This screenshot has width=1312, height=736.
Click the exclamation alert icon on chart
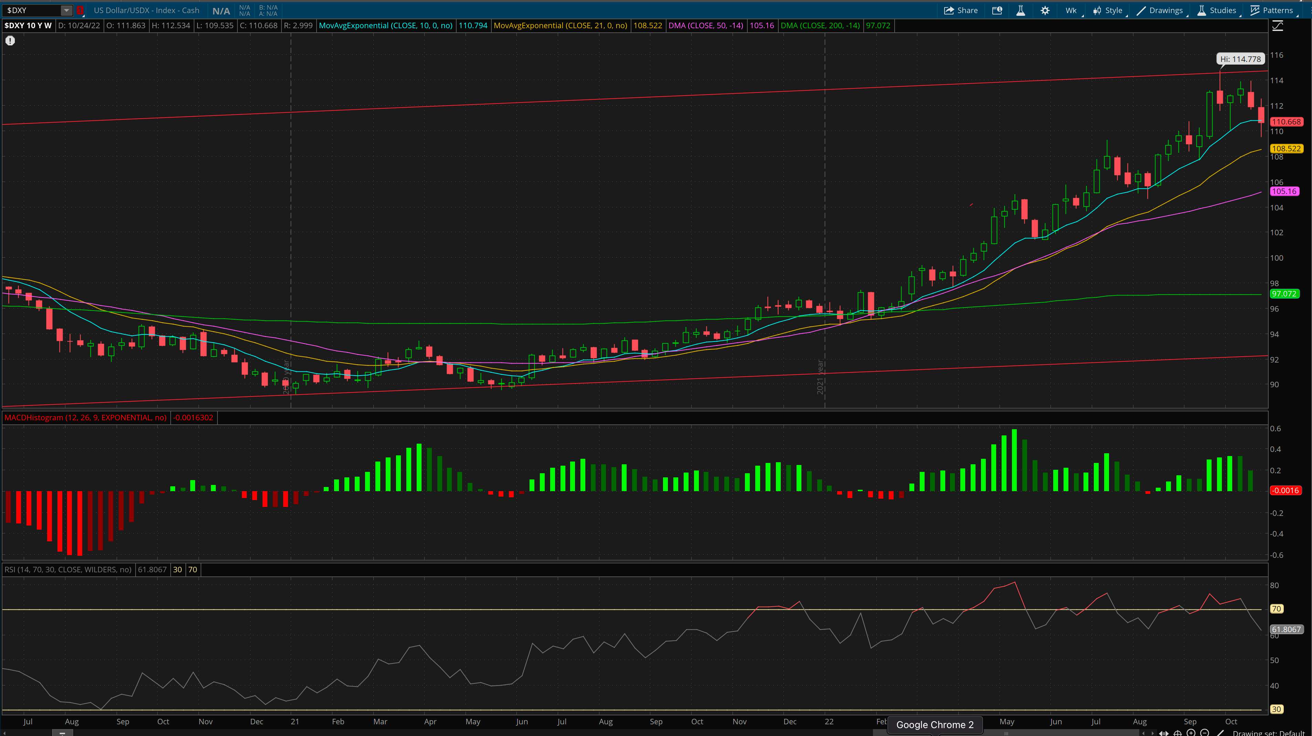click(10, 41)
